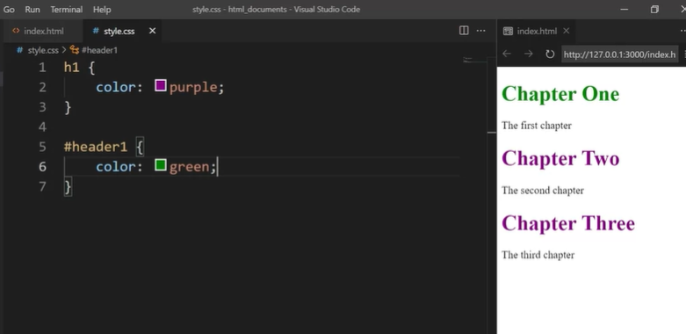Switch to the index.html editor tab
Image resolution: width=686 pixels, height=334 pixels.
(x=42, y=31)
